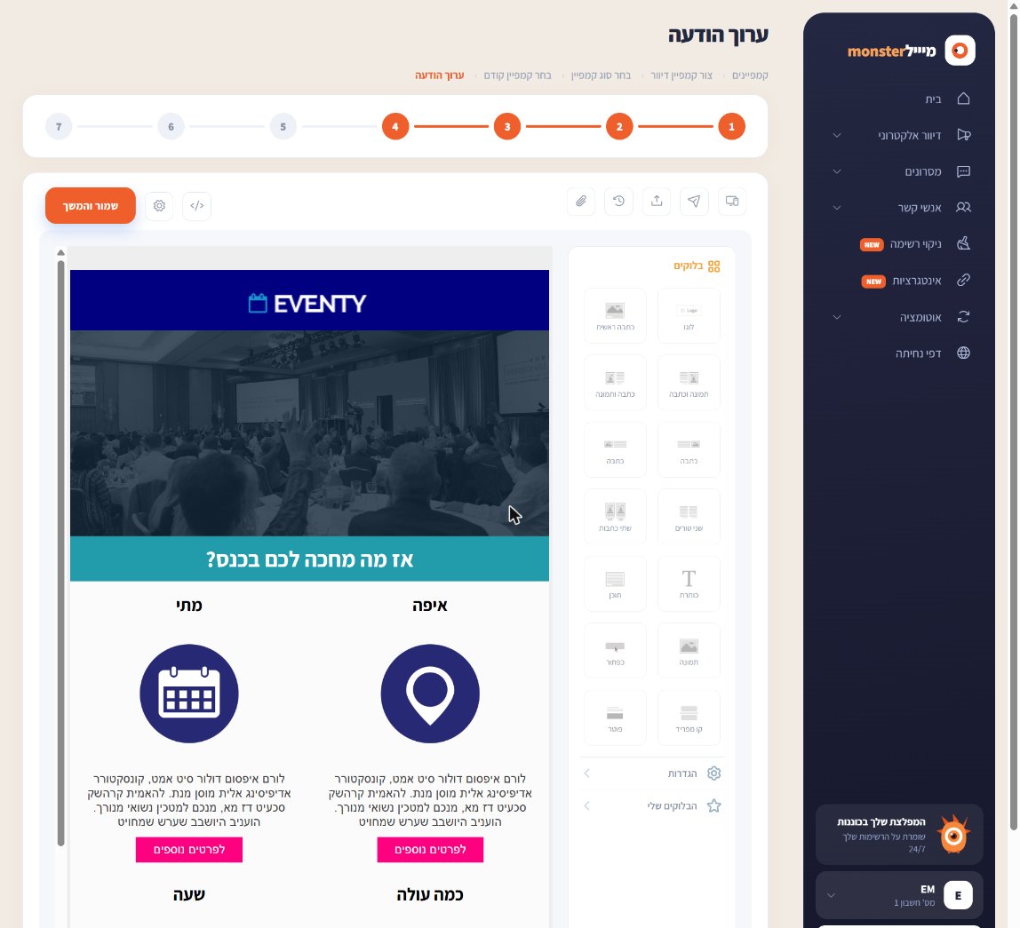Image resolution: width=1020 pixels, height=928 pixels.
Task: Expand הגדרות section in blocks panel
Action: coord(652,773)
